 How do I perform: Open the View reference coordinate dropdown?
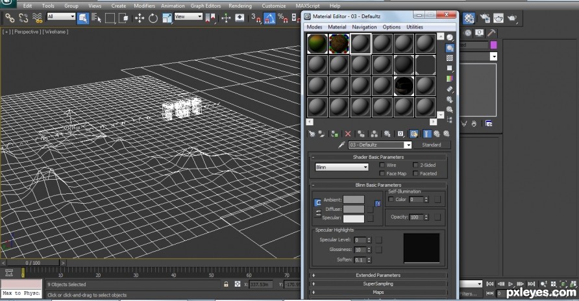tap(188, 17)
